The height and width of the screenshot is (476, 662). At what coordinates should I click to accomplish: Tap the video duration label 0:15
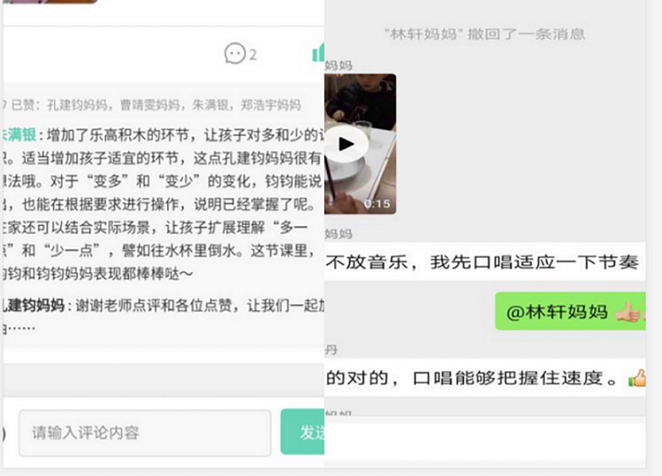(377, 204)
